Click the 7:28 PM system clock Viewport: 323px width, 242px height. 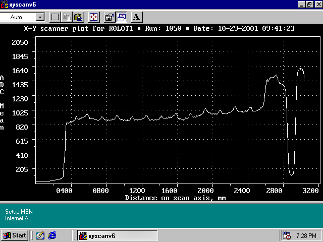click(x=306, y=235)
